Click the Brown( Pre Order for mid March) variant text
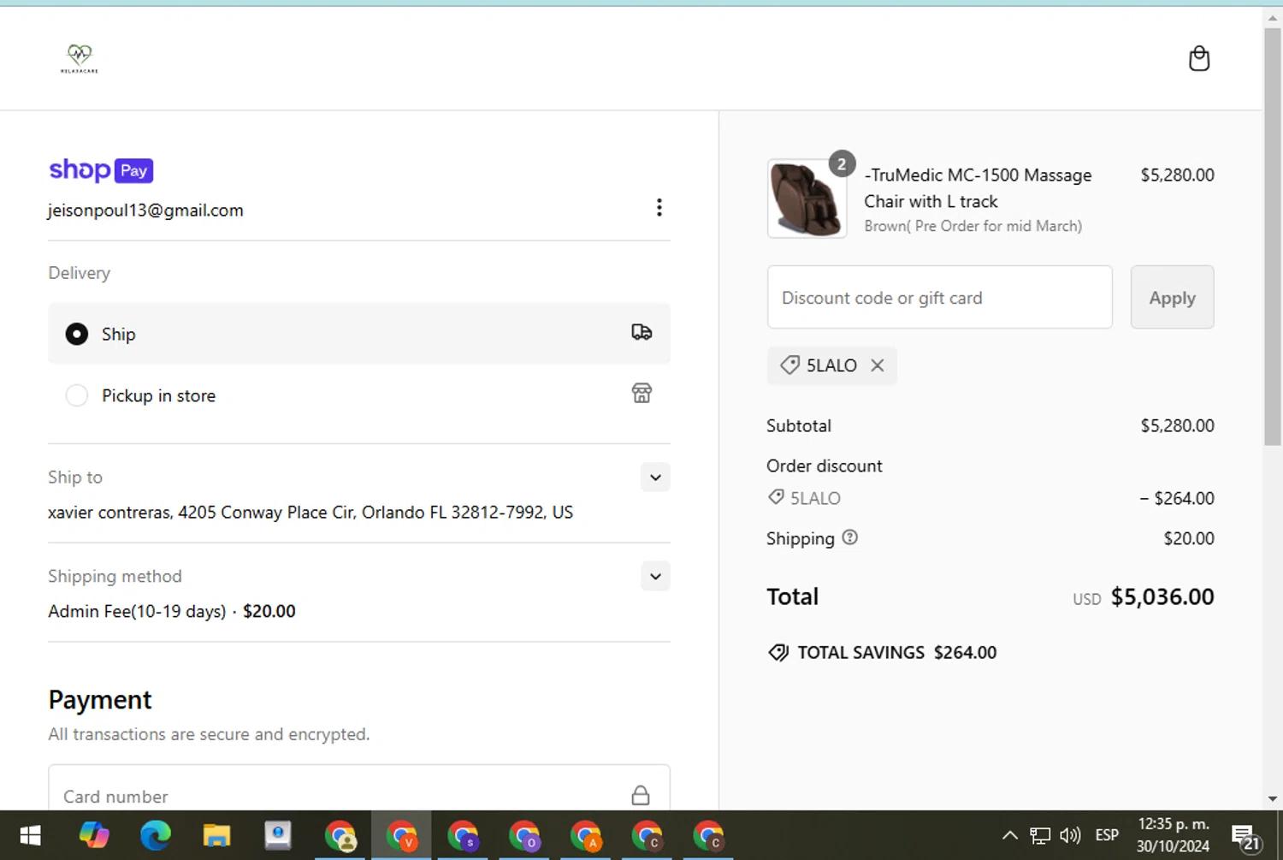This screenshot has width=1283, height=860. tap(973, 226)
